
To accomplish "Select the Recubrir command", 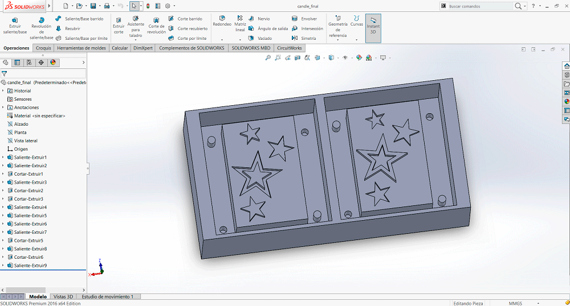I will click(x=68, y=28).
